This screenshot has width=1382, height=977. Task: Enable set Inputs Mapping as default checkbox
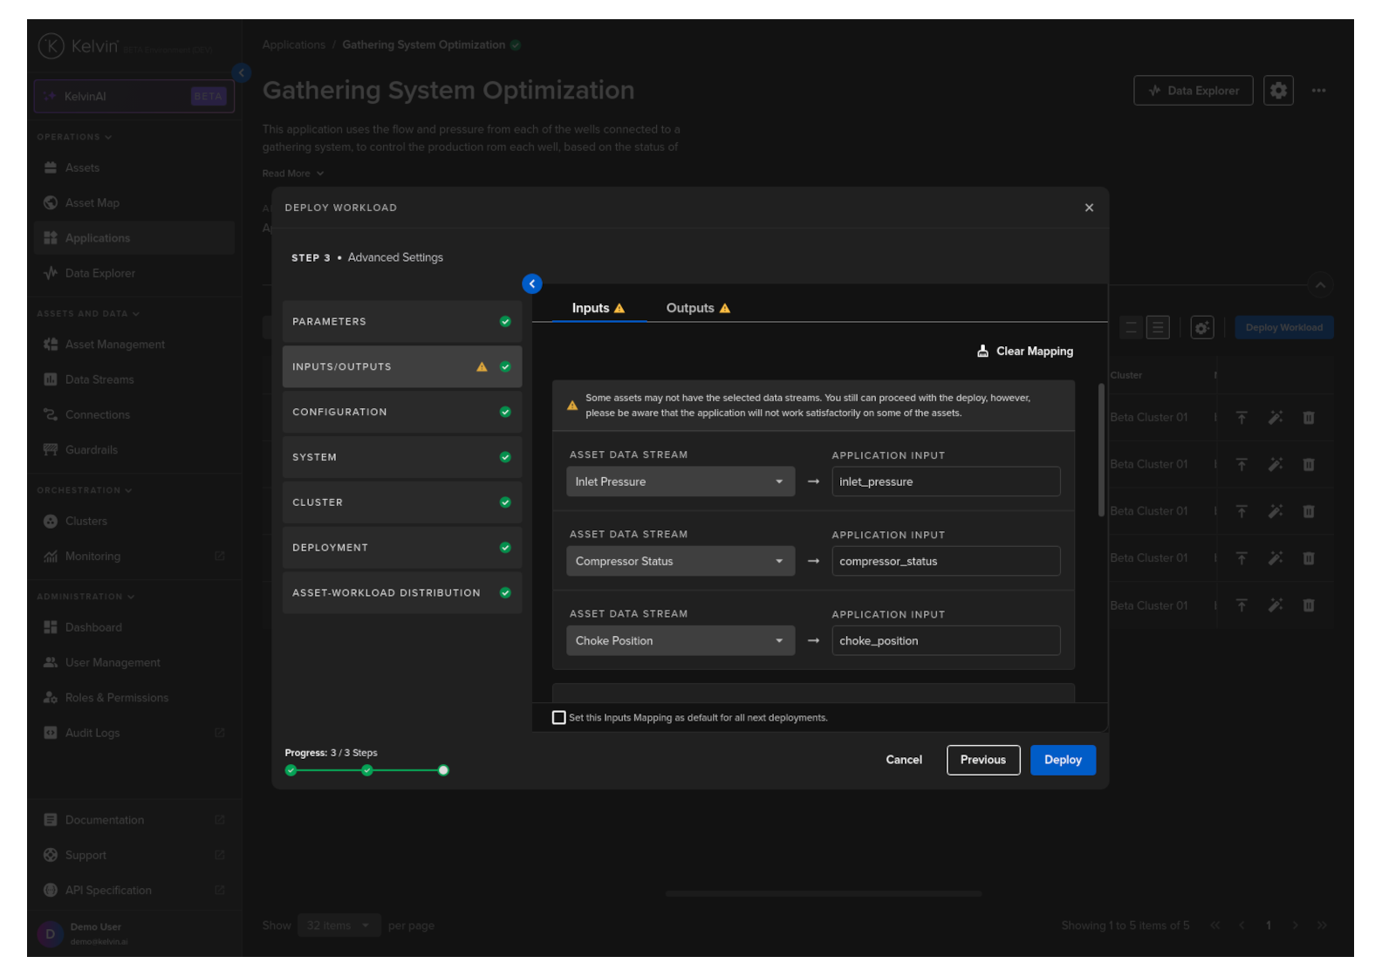(559, 718)
